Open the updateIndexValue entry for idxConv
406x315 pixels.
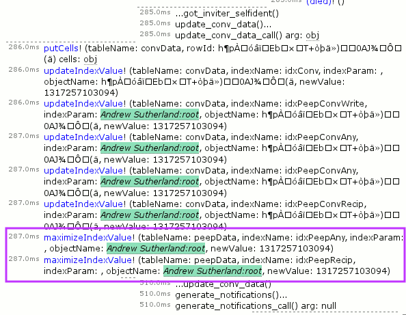pos(83,71)
